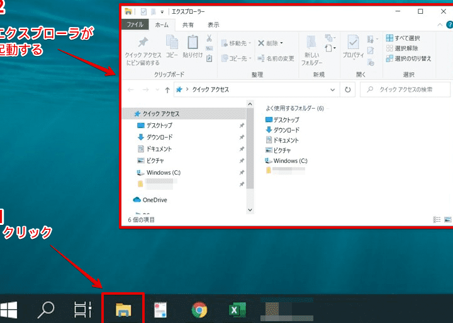
Task: Click すべて選択 (Select all) button
Action: [403, 38]
